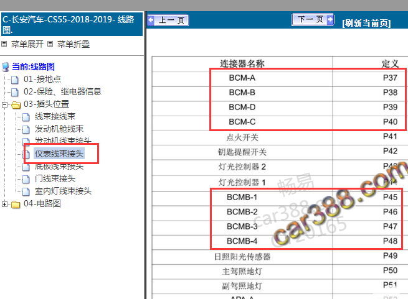Expand the 04-电路图 folder node

click(4, 204)
